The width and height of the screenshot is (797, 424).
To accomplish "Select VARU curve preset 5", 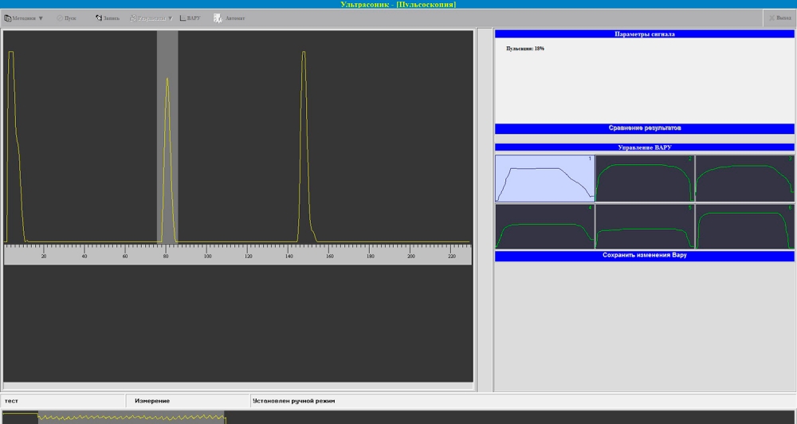I will [645, 226].
